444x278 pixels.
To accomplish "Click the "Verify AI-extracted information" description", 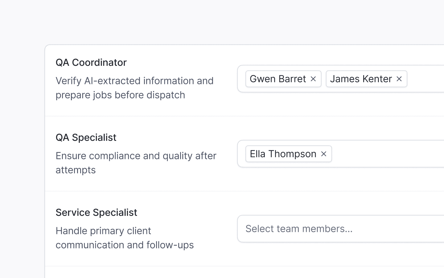I will coord(134,81).
